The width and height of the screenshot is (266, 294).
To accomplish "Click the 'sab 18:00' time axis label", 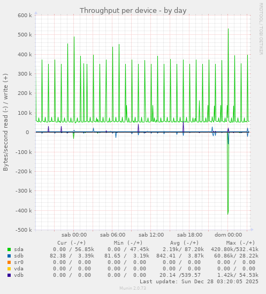I will click(x=189, y=235).
